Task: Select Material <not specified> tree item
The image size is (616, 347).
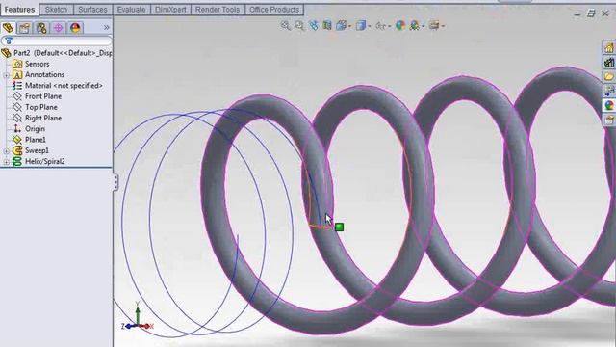Action: (64, 86)
